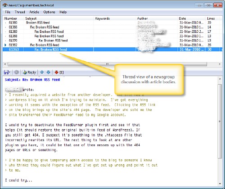Sort list by Subject column header

[x=58, y=18]
